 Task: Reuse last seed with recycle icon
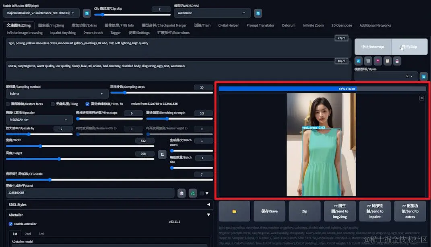193,193
